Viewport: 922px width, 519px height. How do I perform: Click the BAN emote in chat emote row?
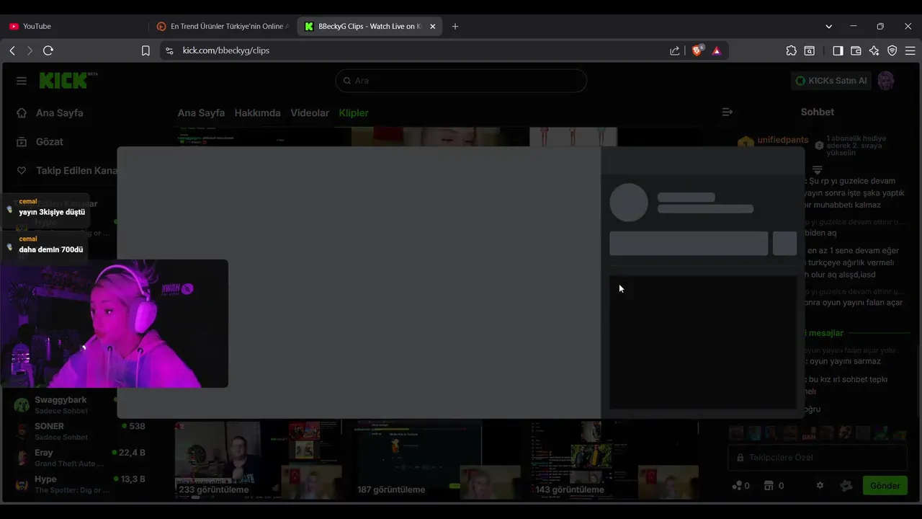pos(808,434)
